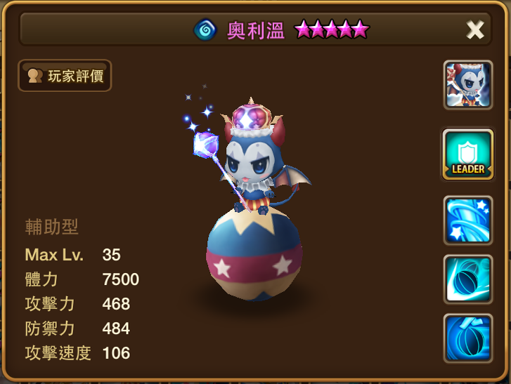This screenshot has width=511, height=384.
Task: Select the rolling ball skill icon
Action: (468, 279)
